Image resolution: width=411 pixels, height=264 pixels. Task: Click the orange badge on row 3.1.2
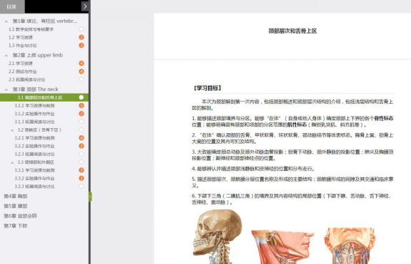click(81, 114)
